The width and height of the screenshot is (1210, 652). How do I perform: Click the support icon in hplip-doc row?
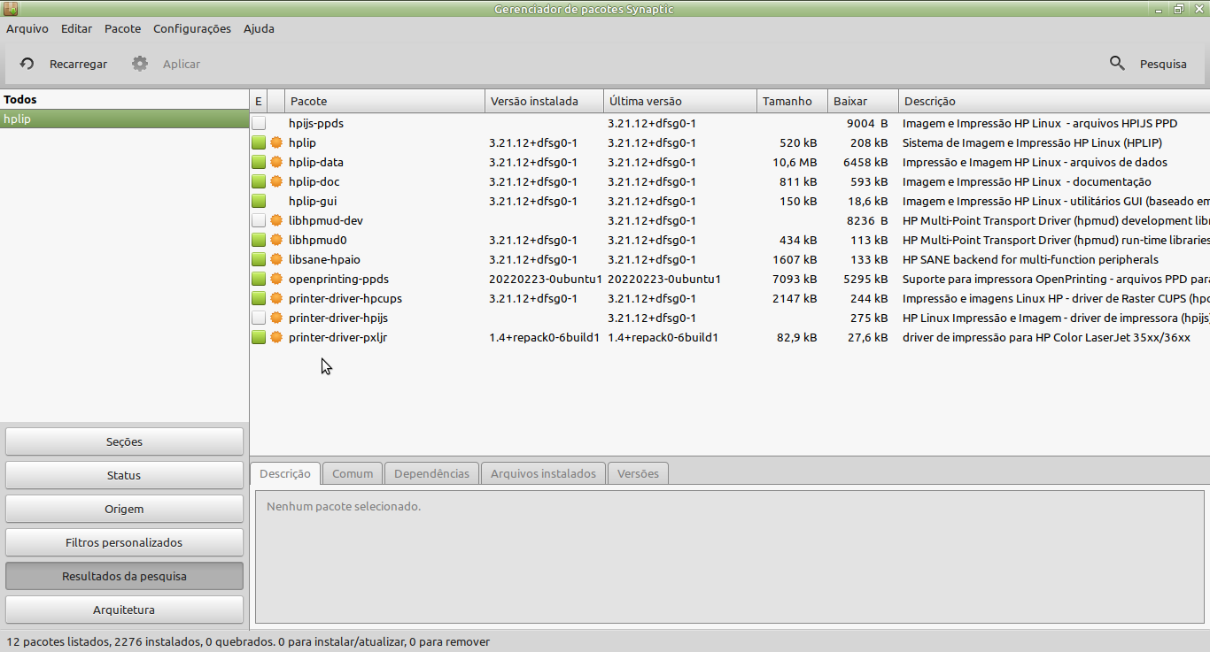click(276, 181)
